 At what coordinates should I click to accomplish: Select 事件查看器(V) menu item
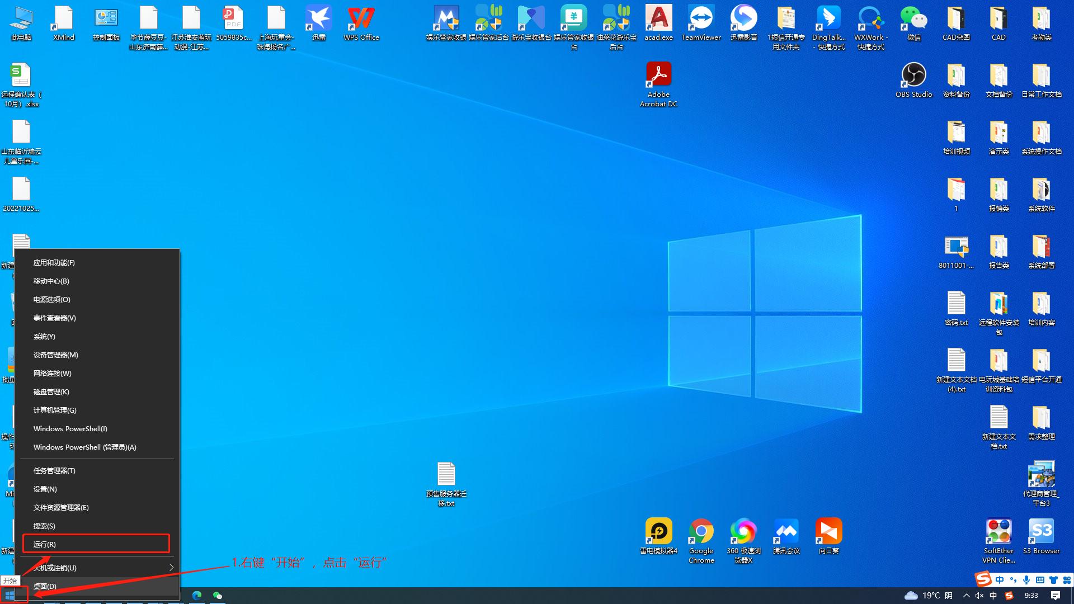pyautogui.click(x=97, y=318)
